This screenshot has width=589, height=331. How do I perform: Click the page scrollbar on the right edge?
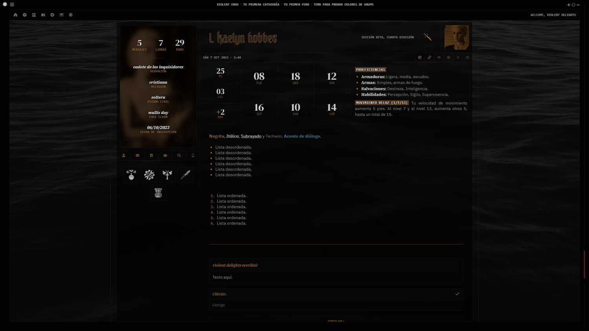pyautogui.click(x=585, y=264)
